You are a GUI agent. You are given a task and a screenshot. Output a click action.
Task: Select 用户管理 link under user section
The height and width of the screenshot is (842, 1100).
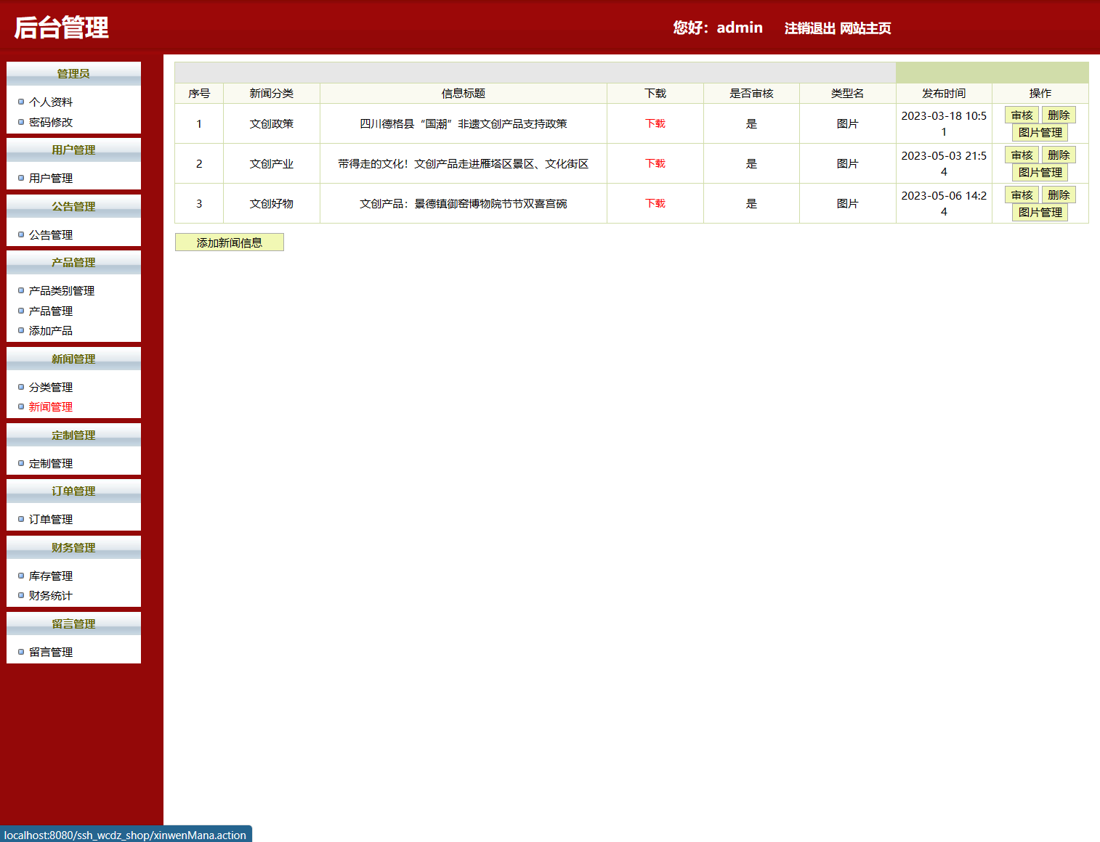[x=51, y=179]
